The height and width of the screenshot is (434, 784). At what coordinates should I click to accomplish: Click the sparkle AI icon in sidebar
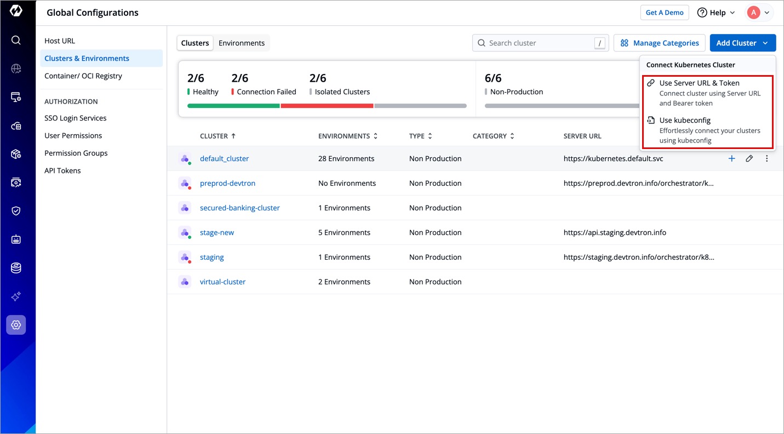16,296
